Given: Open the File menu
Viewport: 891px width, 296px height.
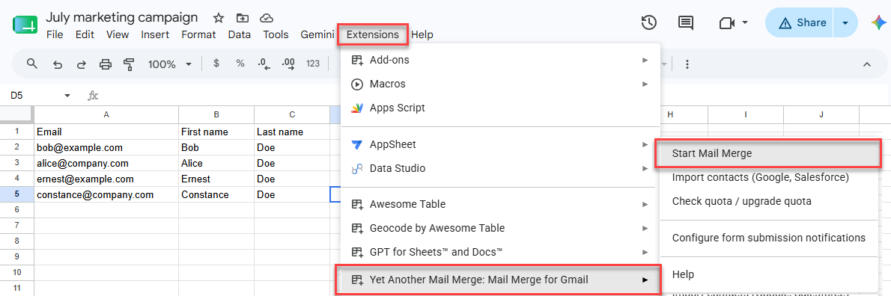Looking at the screenshot, I should [55, 34].
